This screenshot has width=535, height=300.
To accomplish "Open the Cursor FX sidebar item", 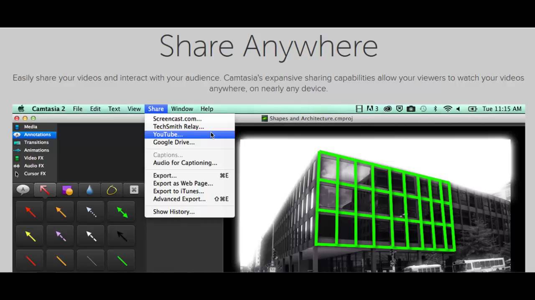I will (34, 174).
